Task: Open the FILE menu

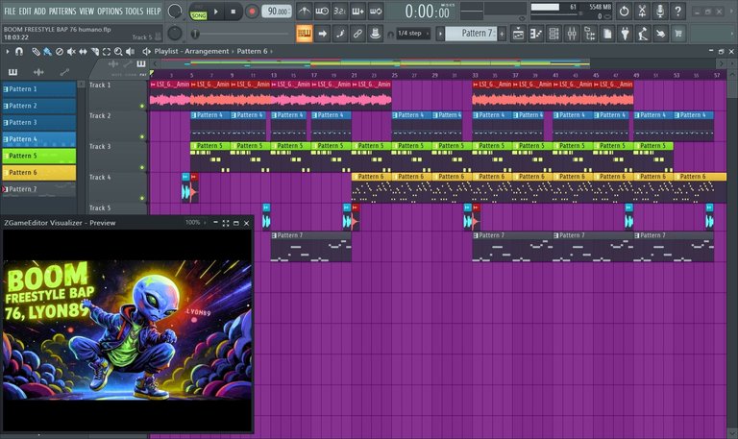Action: coord(10,11)
